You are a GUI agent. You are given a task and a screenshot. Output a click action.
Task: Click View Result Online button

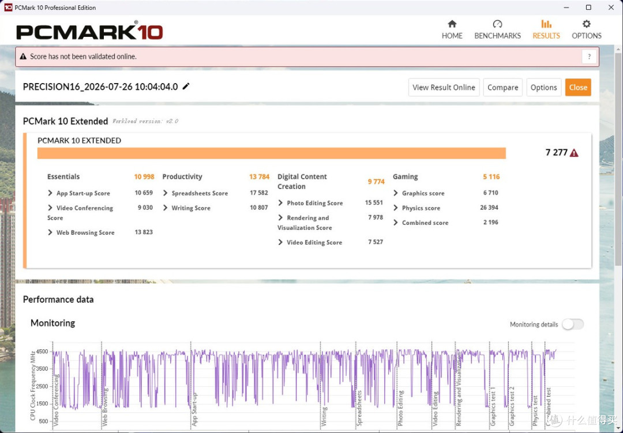[444, 88]
